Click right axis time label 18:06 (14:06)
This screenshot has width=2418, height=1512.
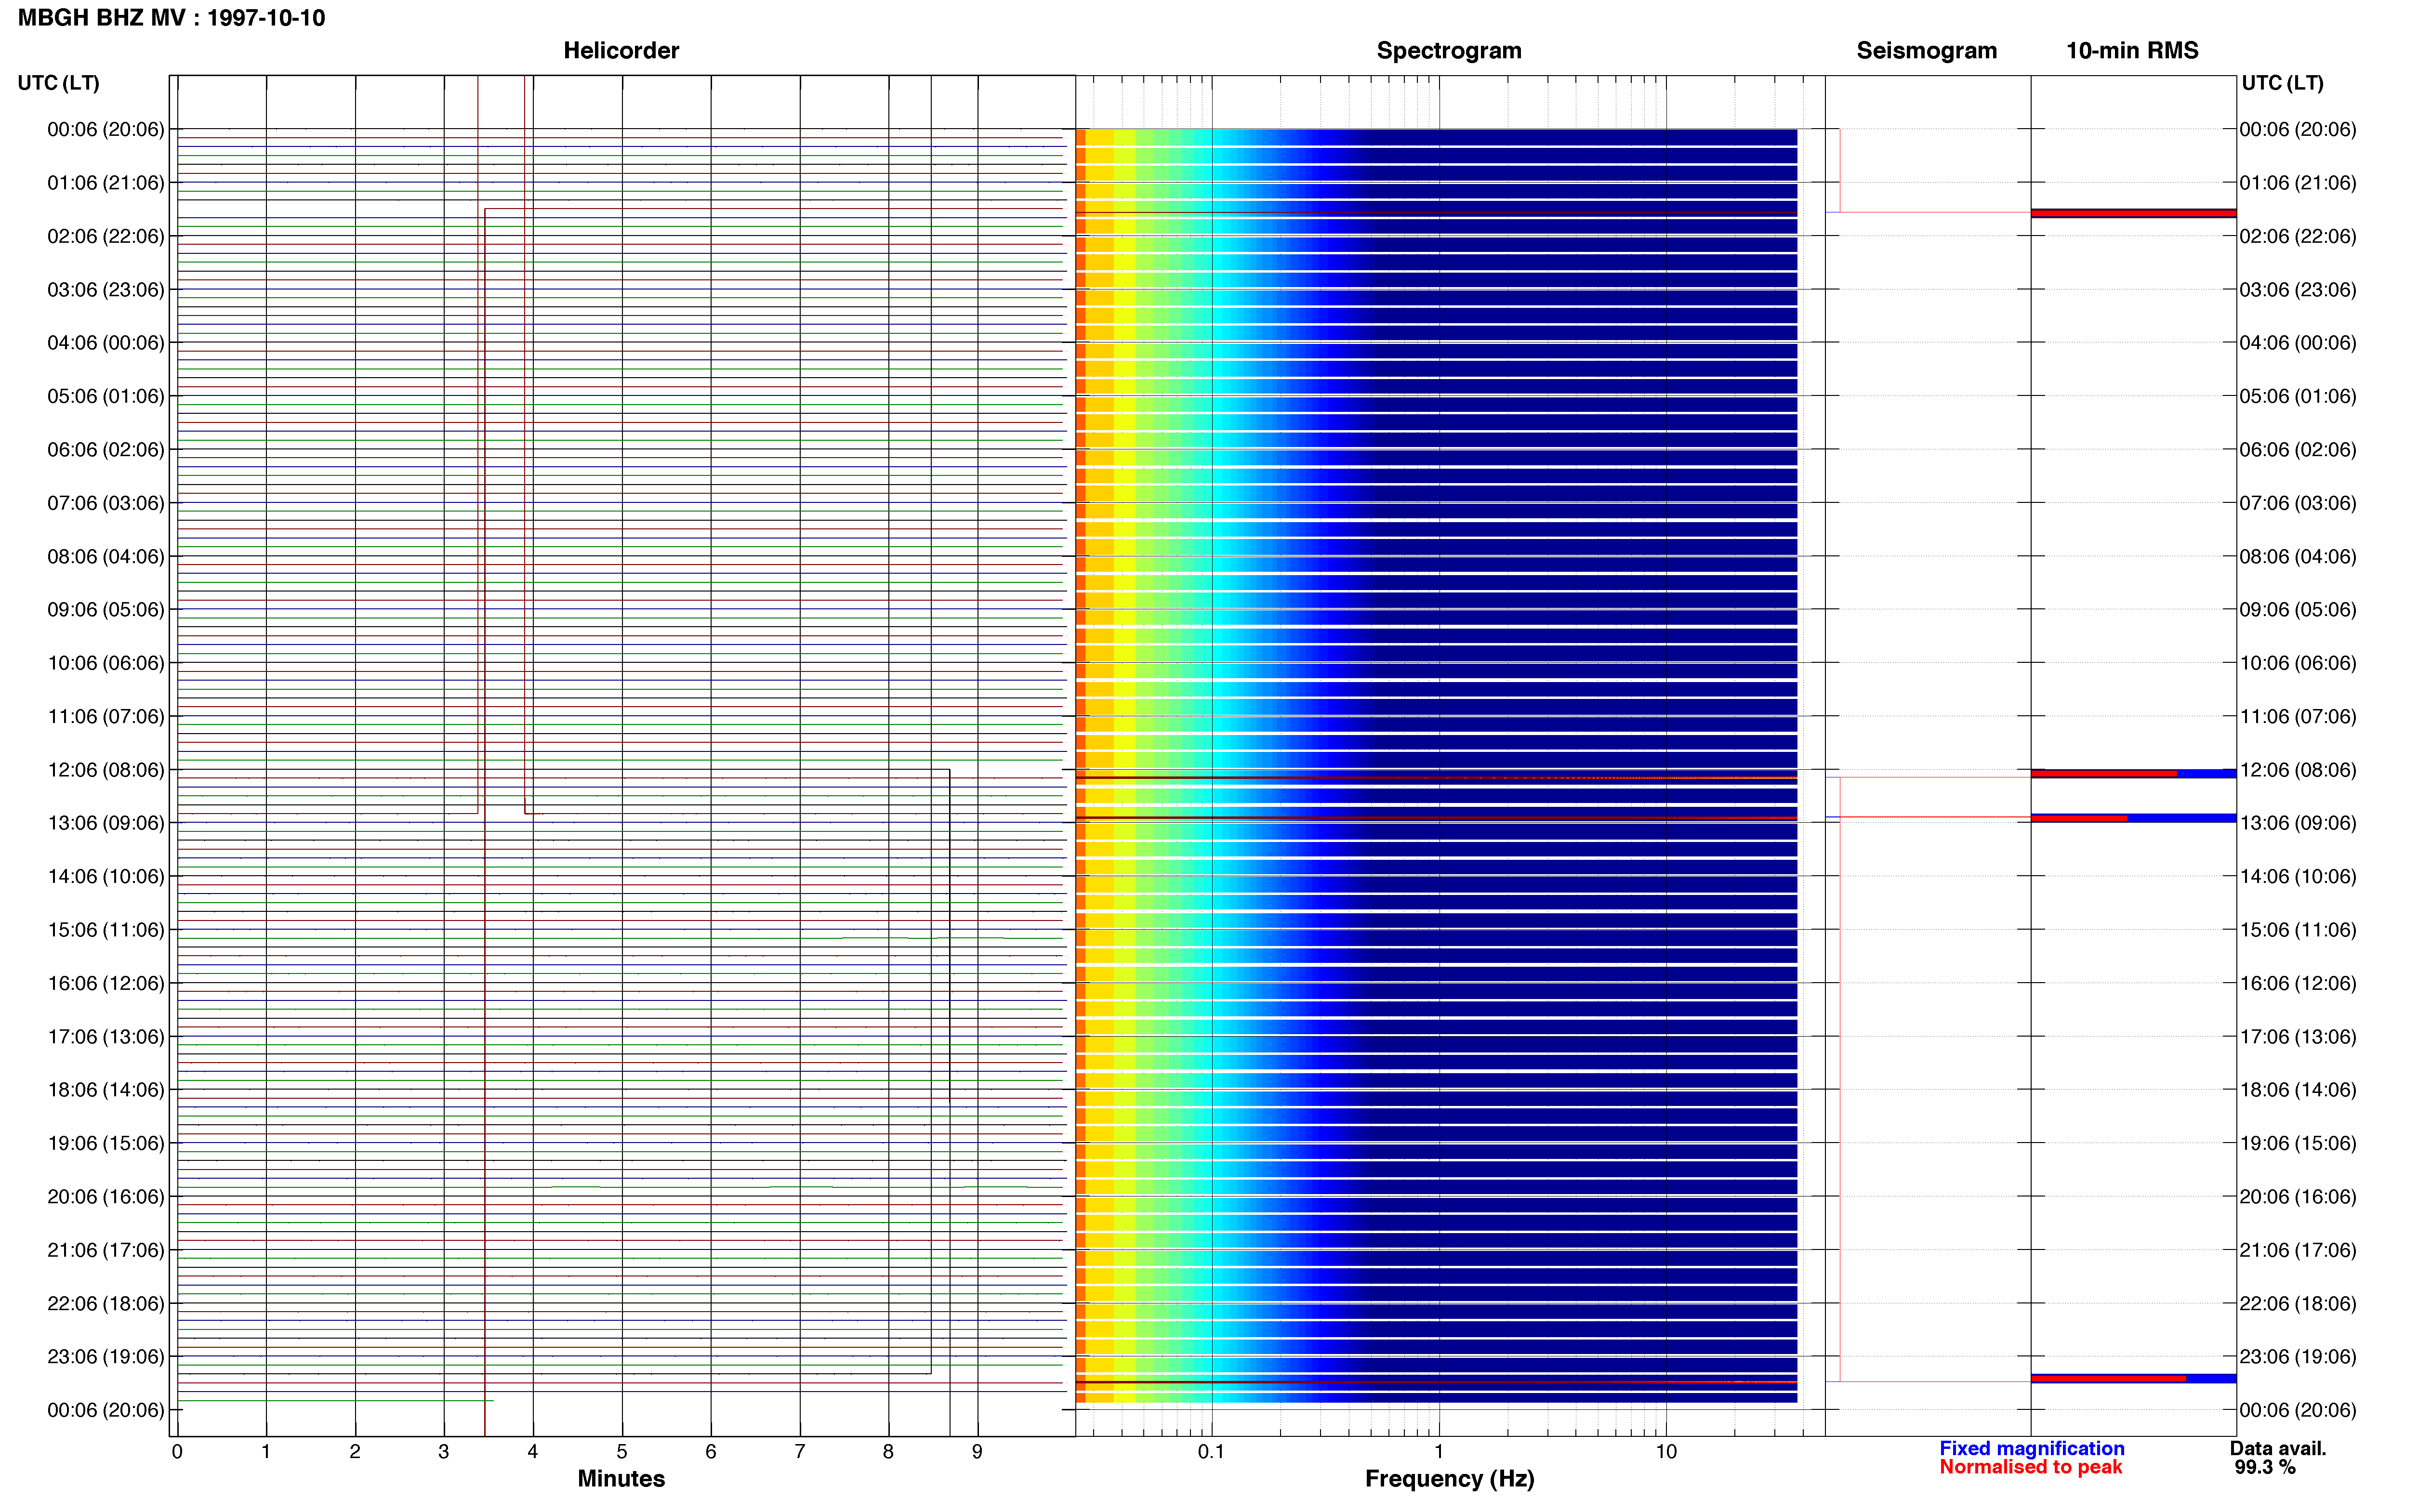[2298, 1090]
